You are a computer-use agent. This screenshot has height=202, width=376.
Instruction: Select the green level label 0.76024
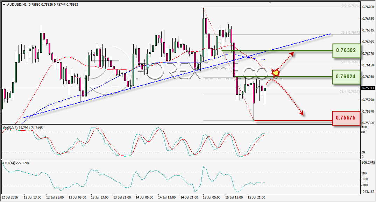pyautogui.click(x=346, y=77)
